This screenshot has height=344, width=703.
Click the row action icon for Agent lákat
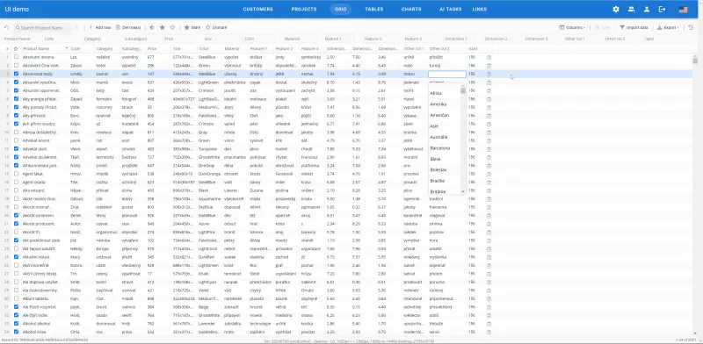(x=489, y=174)
